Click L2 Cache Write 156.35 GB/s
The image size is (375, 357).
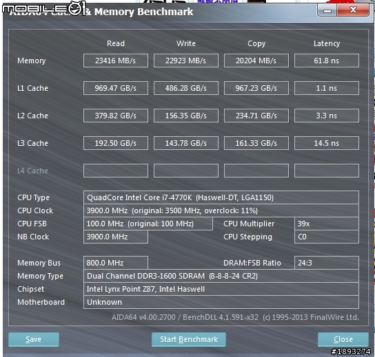tap(186, 116)
